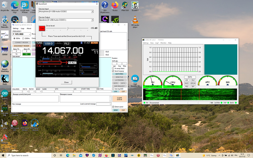
Task: Open VarAC Logs menu
Action: (x=23, y=28)
